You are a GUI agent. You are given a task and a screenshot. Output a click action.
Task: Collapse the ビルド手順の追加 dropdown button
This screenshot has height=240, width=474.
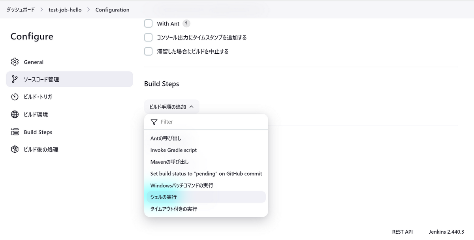click(171, 107)
